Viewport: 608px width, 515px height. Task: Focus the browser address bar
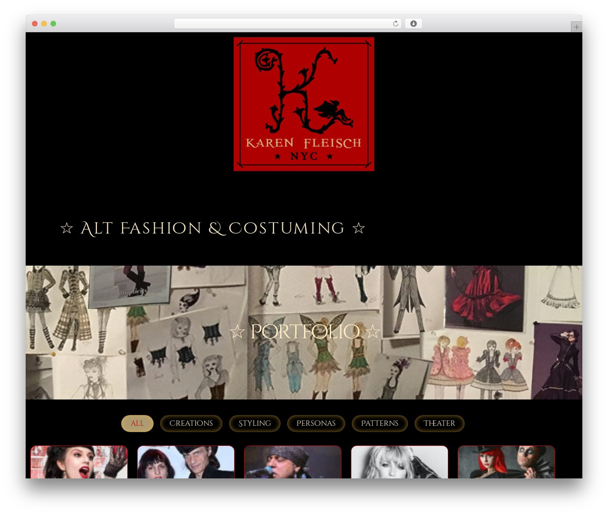tap(287, 24)
